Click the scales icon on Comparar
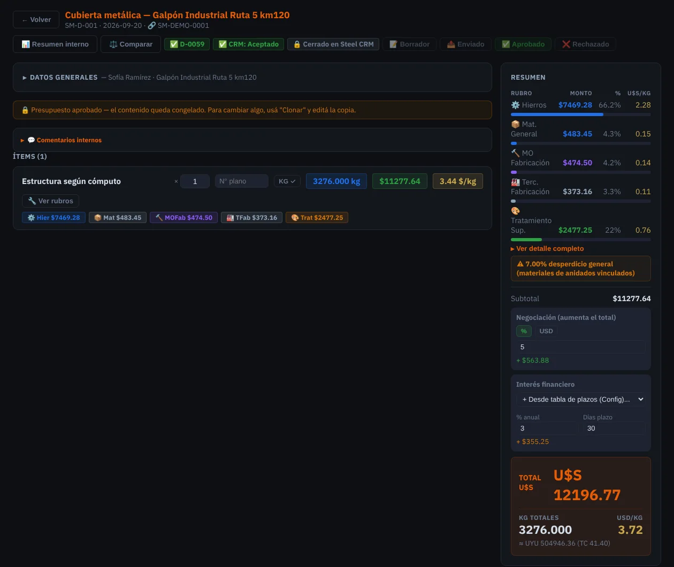Viewport: 674px width, 567px height. tap(113, 44)
